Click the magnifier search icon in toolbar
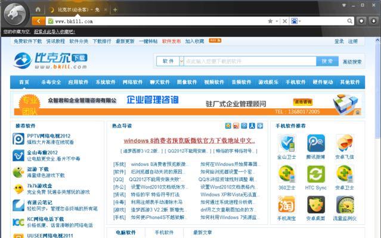The height and width of the screenshot is (238, 381). pyautogui.click(x=349, y=21)
